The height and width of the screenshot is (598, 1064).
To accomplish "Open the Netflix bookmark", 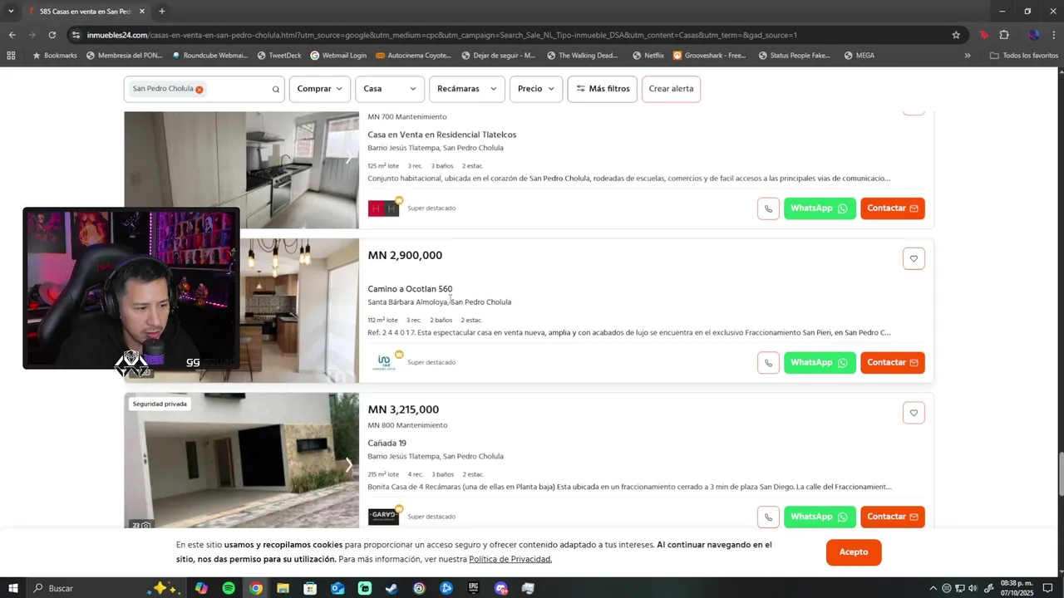I will [x=648, y=56].
